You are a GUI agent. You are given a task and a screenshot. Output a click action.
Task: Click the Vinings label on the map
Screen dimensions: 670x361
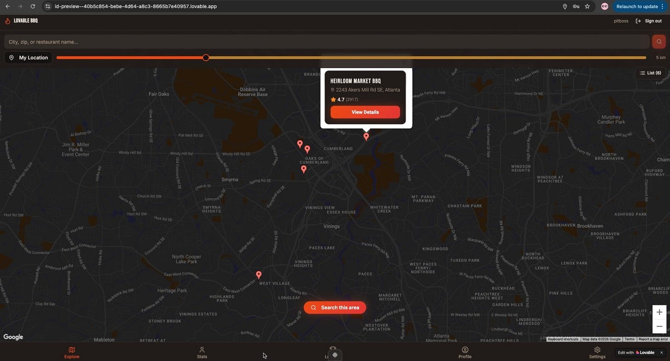click(x=331, y=226)
